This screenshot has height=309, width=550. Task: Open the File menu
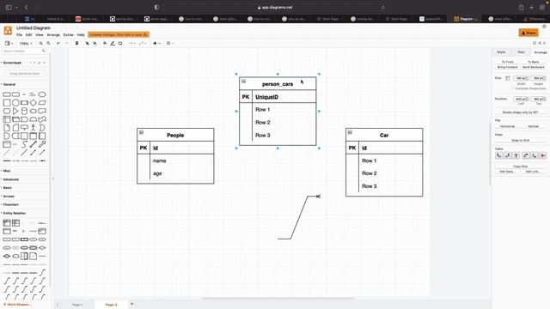19,35
